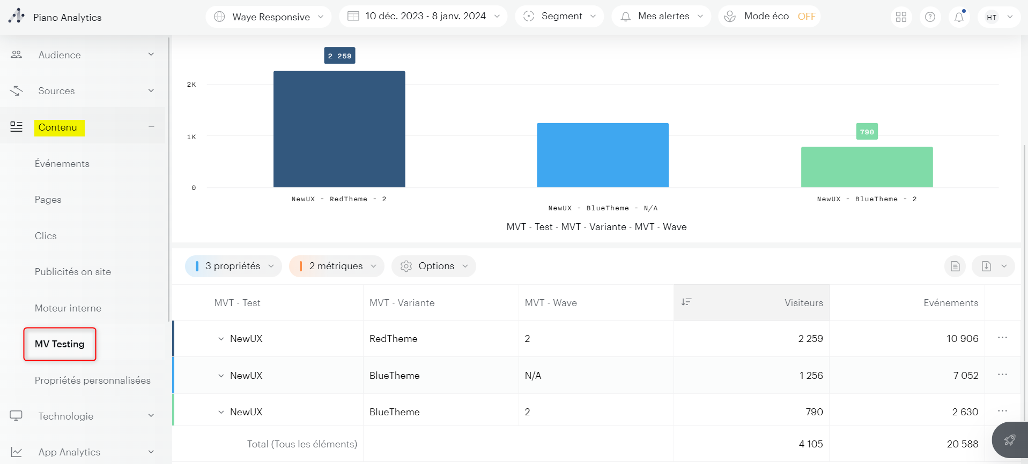Open the notifications bell icon
This screenshot has height=464, width=1028.
(959, 17)
